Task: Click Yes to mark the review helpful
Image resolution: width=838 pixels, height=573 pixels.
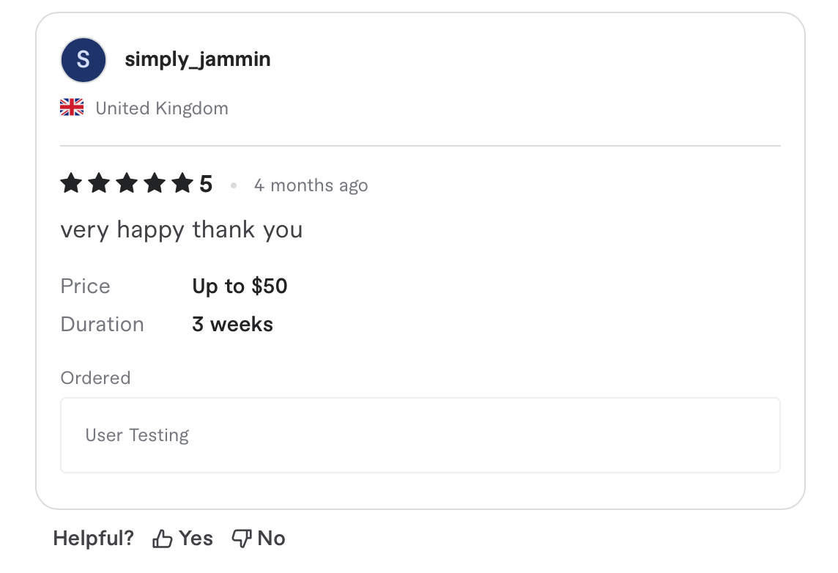Action: (196, 537)
